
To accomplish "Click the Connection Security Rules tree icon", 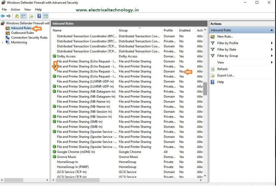I will pyautogui.click(x=8, y=37).
